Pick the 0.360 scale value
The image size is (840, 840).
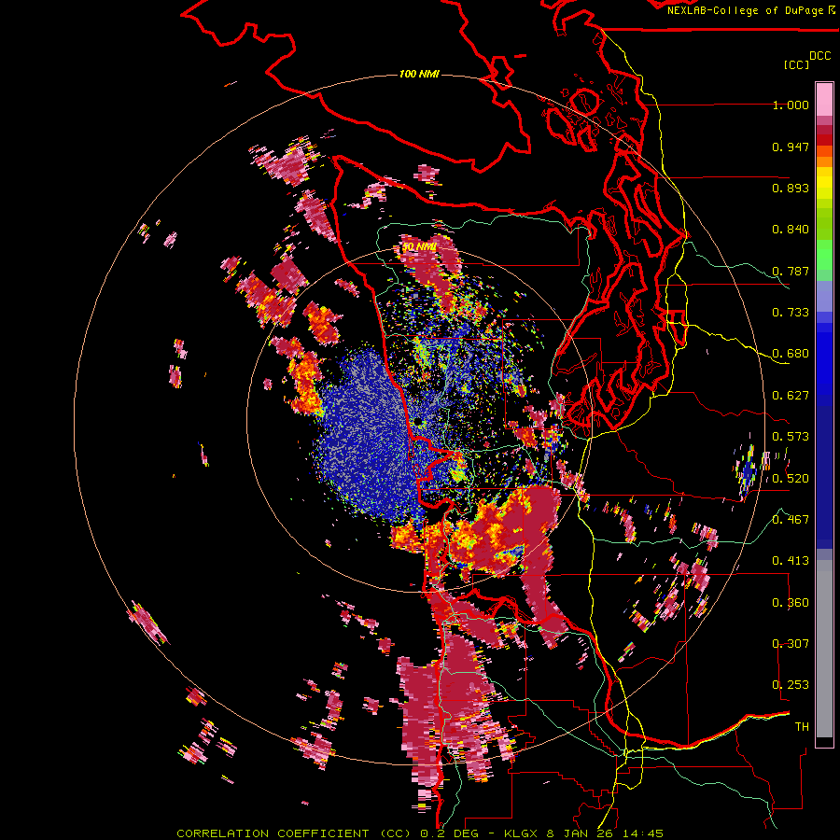(791, 603)
